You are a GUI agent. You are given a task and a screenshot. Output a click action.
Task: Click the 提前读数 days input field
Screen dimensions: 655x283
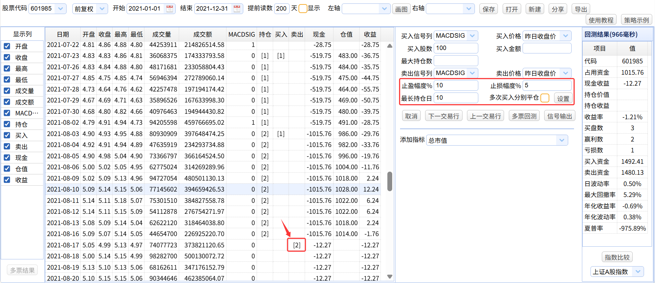(282, 9)
